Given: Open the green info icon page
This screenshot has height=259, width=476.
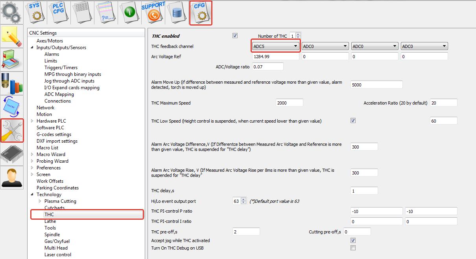Looking at the screenshot, I should (129, 12).
